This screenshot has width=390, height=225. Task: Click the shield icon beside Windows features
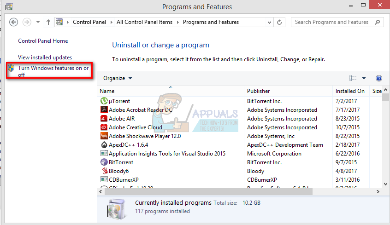11,68
